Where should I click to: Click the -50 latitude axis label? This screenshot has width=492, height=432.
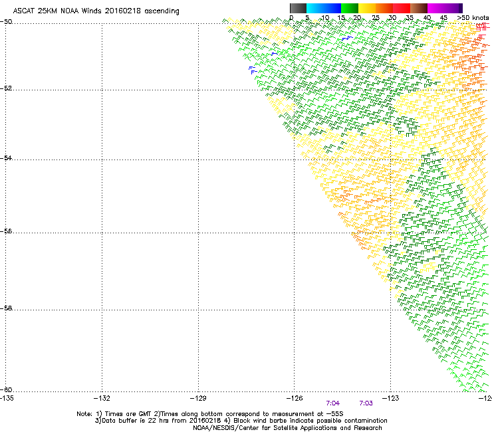7,22
